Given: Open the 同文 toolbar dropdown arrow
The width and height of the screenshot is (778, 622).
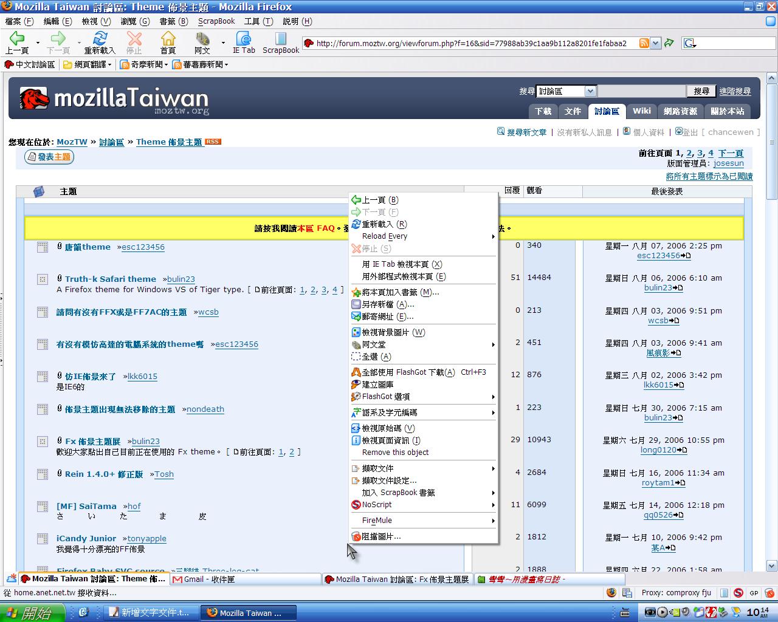Looking at the screenshot, I should point(223,43).
